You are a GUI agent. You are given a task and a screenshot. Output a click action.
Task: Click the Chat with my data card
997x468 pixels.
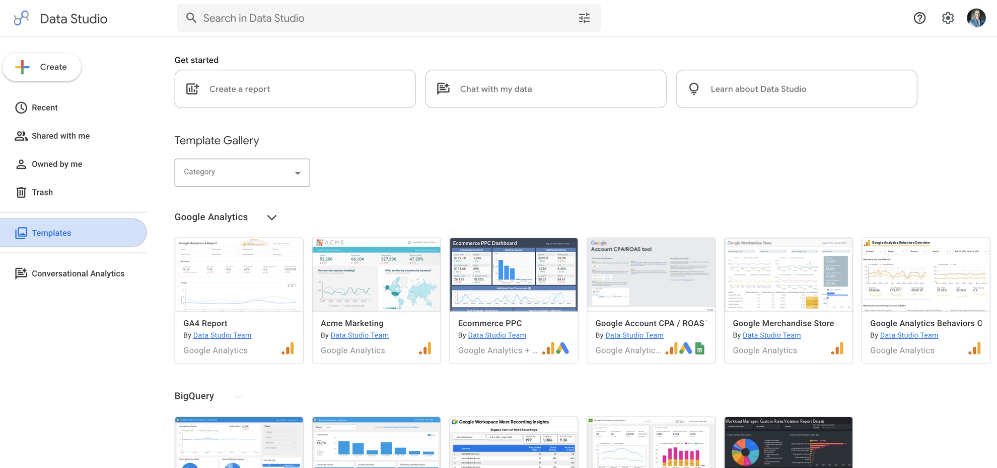546,89
